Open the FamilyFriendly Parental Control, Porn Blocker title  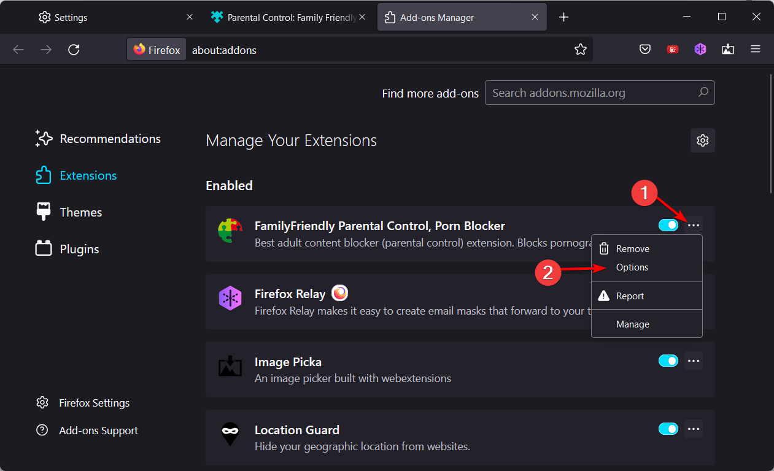(380, 226)
